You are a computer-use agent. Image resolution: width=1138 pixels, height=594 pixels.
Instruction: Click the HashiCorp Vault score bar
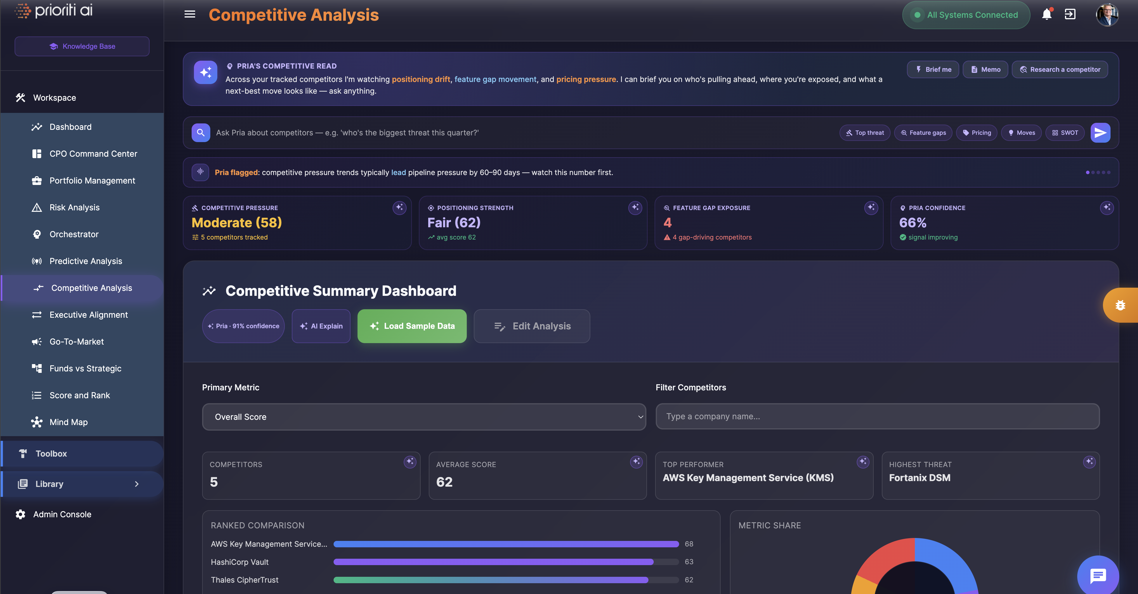click(x=506, y=562)
